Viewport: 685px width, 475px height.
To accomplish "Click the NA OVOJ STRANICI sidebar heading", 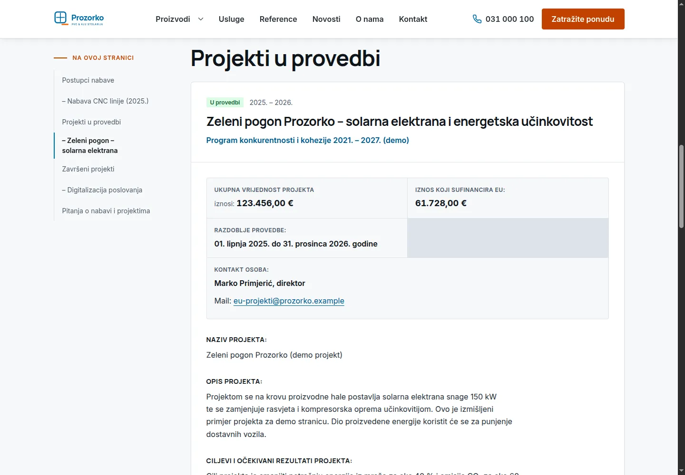I will pyautogui.click(x=103, y=58).
